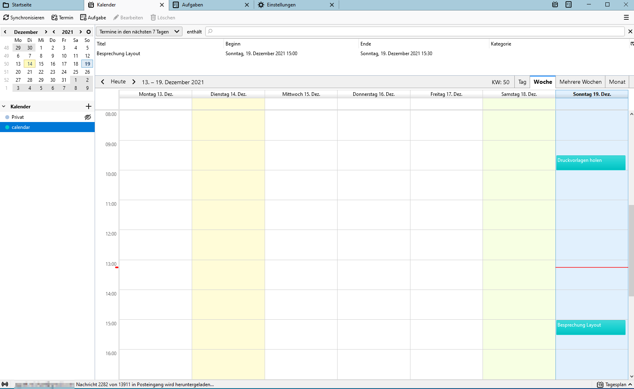Select the Samstag 18. Dez. day header
This screenshot has height=389, width=634.
[x=519, y=94]
